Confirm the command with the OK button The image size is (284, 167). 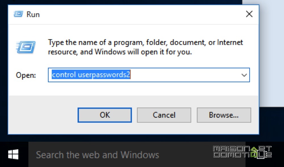[105, 115]
